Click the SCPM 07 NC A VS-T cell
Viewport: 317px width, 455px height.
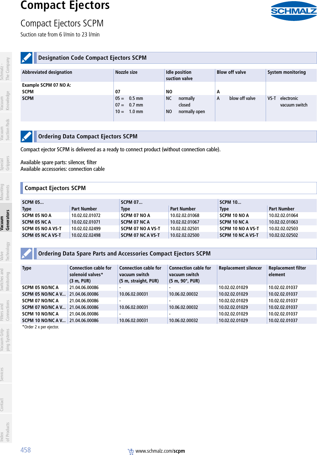click(140, 235)
